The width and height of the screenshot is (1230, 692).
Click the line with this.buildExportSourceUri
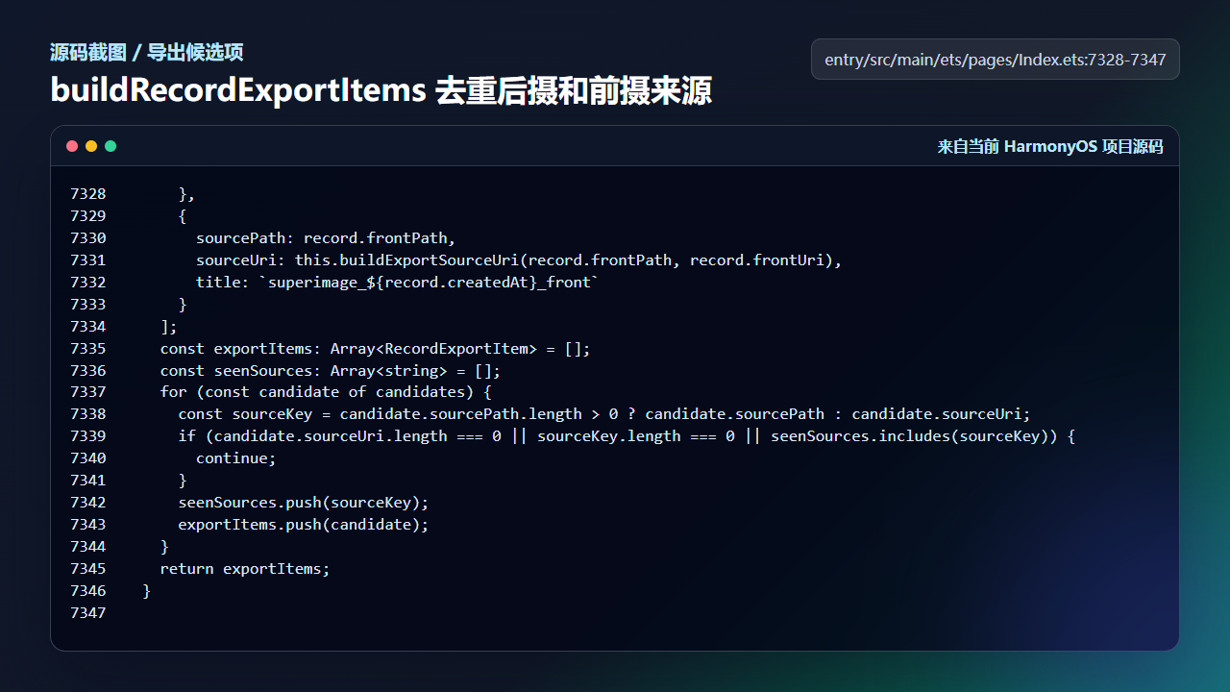(x=519, y=260)
